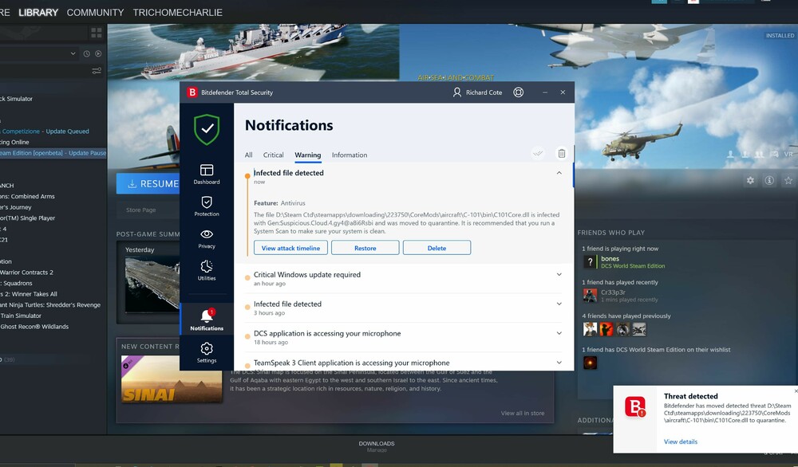Open Bitdefender support via the titlebar help icon

[518, 92]
